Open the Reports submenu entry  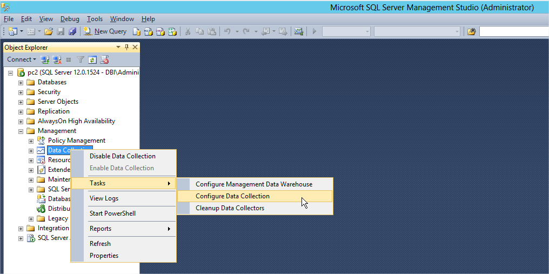pos(123,229)
